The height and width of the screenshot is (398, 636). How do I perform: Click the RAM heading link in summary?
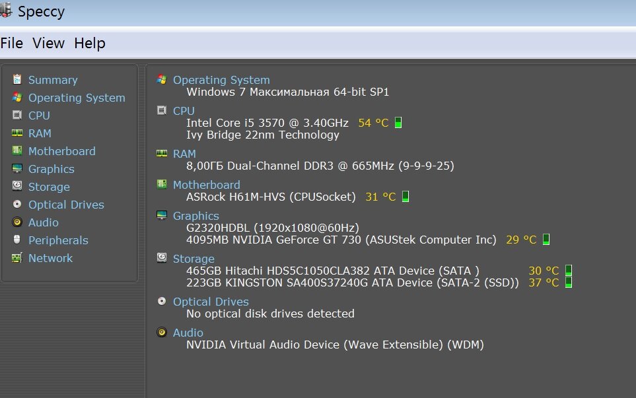(x=184, y=154)
